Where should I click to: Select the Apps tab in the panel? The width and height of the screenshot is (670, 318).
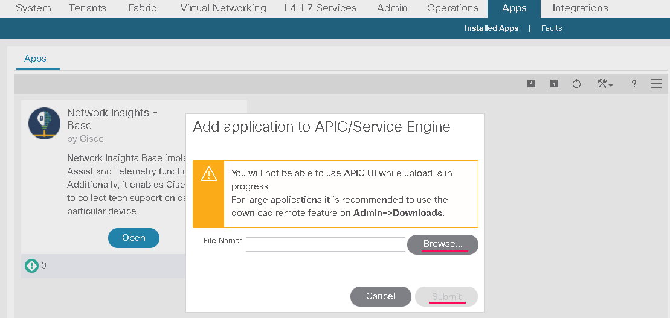coord(35,59)
